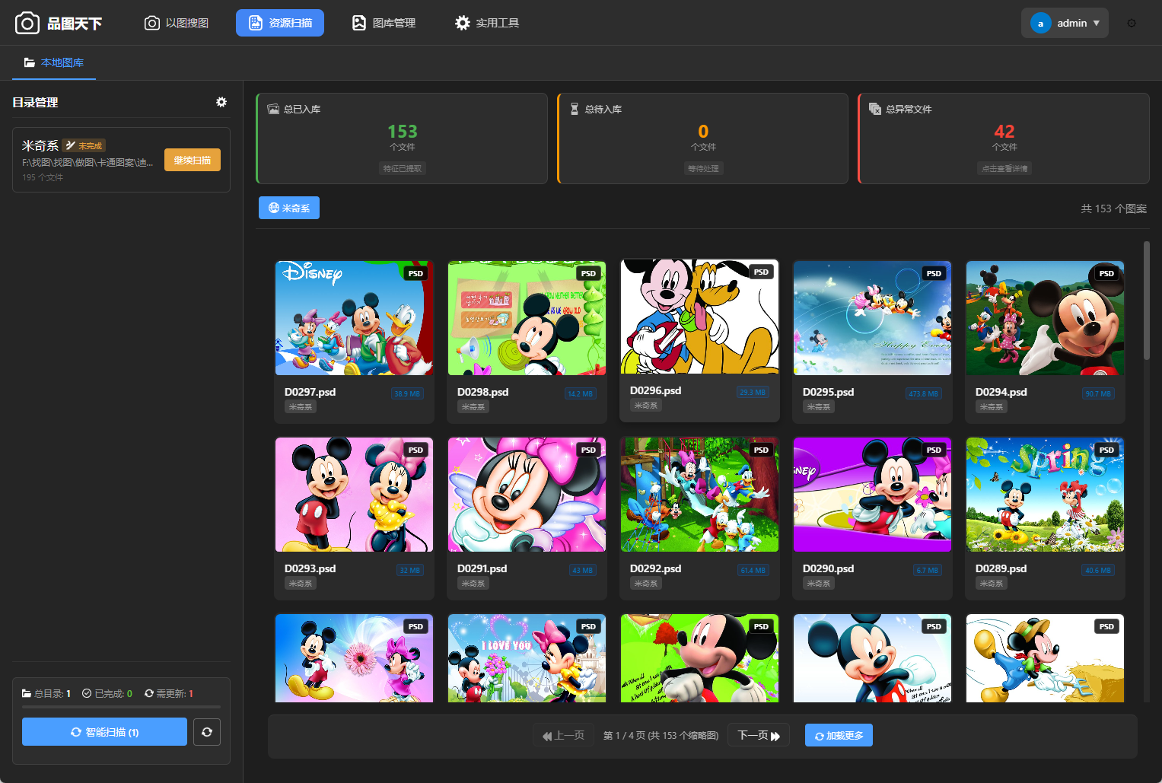
Task: Switch to 以图搜图 menu
Action: (x=177, y=24)
